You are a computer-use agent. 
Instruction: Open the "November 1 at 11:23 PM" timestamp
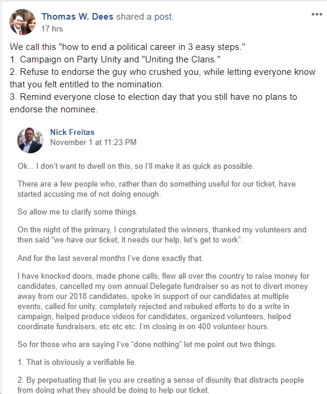coord(93,142)
